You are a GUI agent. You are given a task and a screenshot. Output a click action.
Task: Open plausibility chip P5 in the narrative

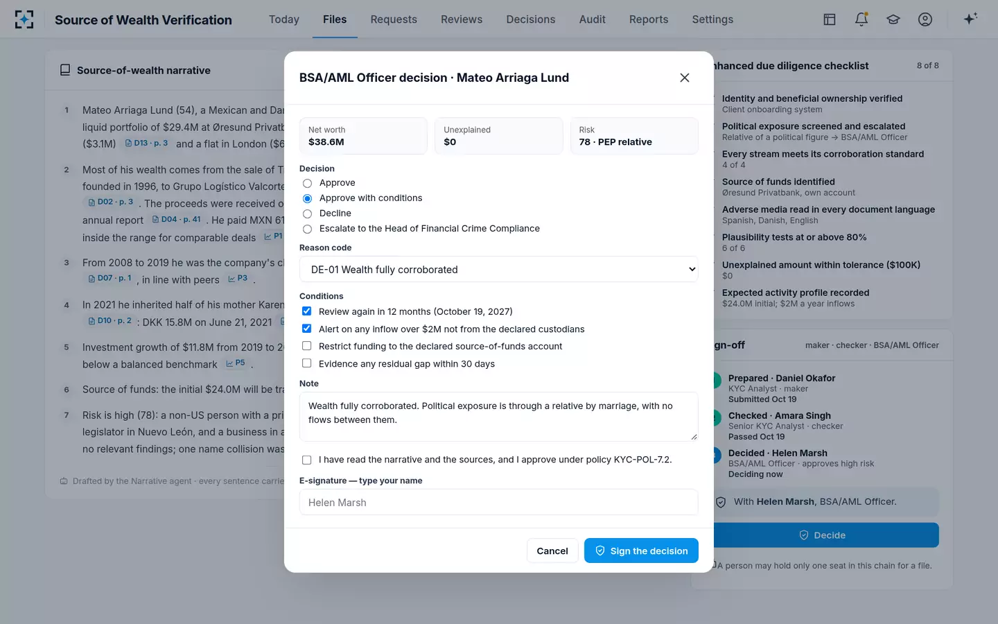pos(236,363)
